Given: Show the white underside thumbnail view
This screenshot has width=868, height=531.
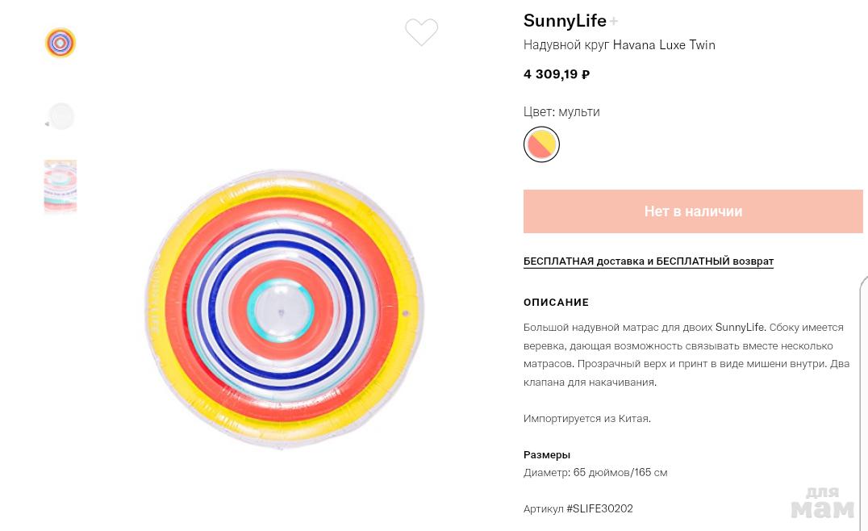Looking at the screenshot, I should tap(61, 116).
